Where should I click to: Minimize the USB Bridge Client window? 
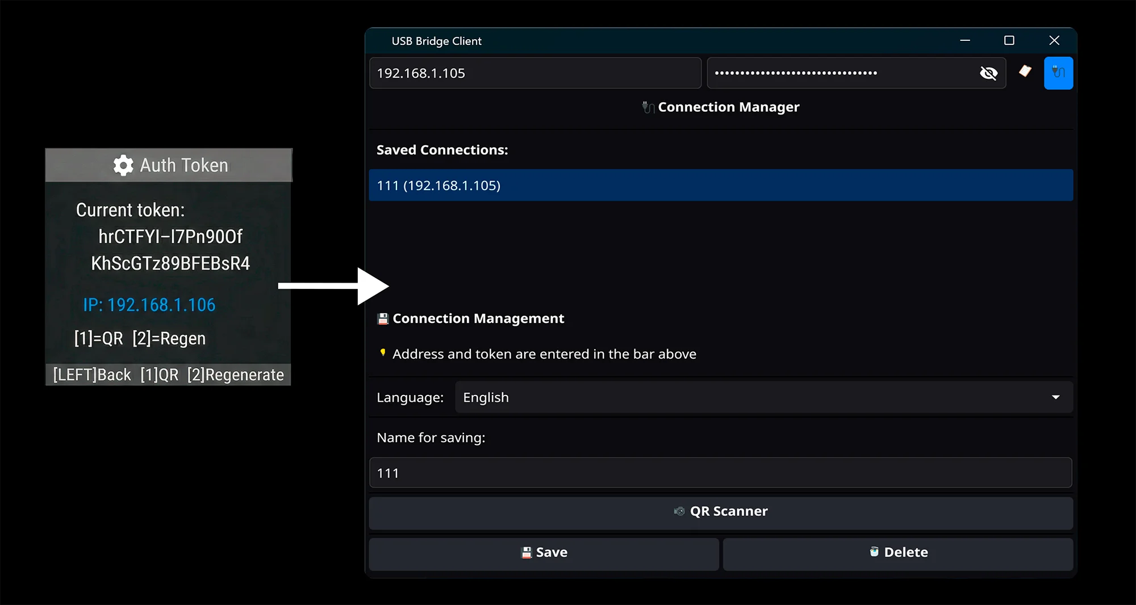(964, 40)
